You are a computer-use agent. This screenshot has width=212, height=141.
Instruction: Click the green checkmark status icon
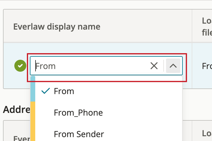(20, 66)
